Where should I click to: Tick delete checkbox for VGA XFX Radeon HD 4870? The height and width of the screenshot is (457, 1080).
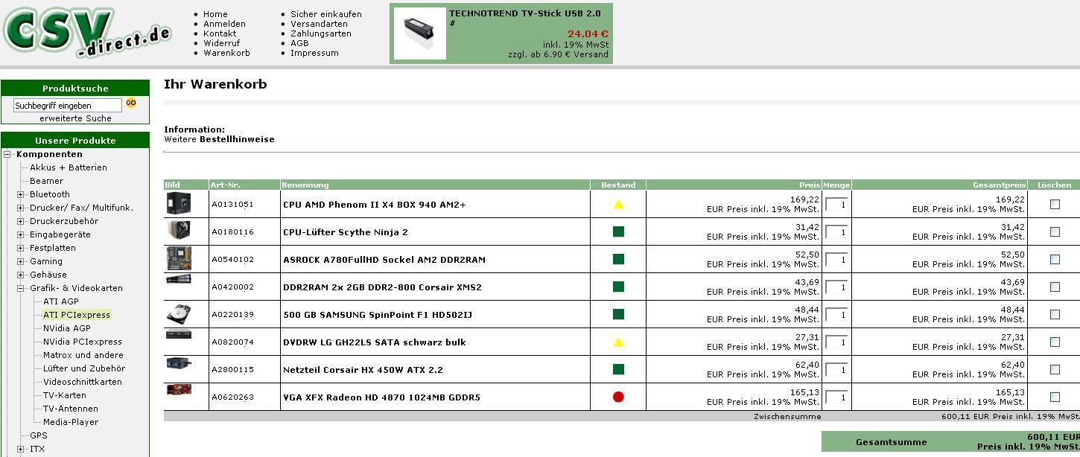click(x=1055, y=397)
